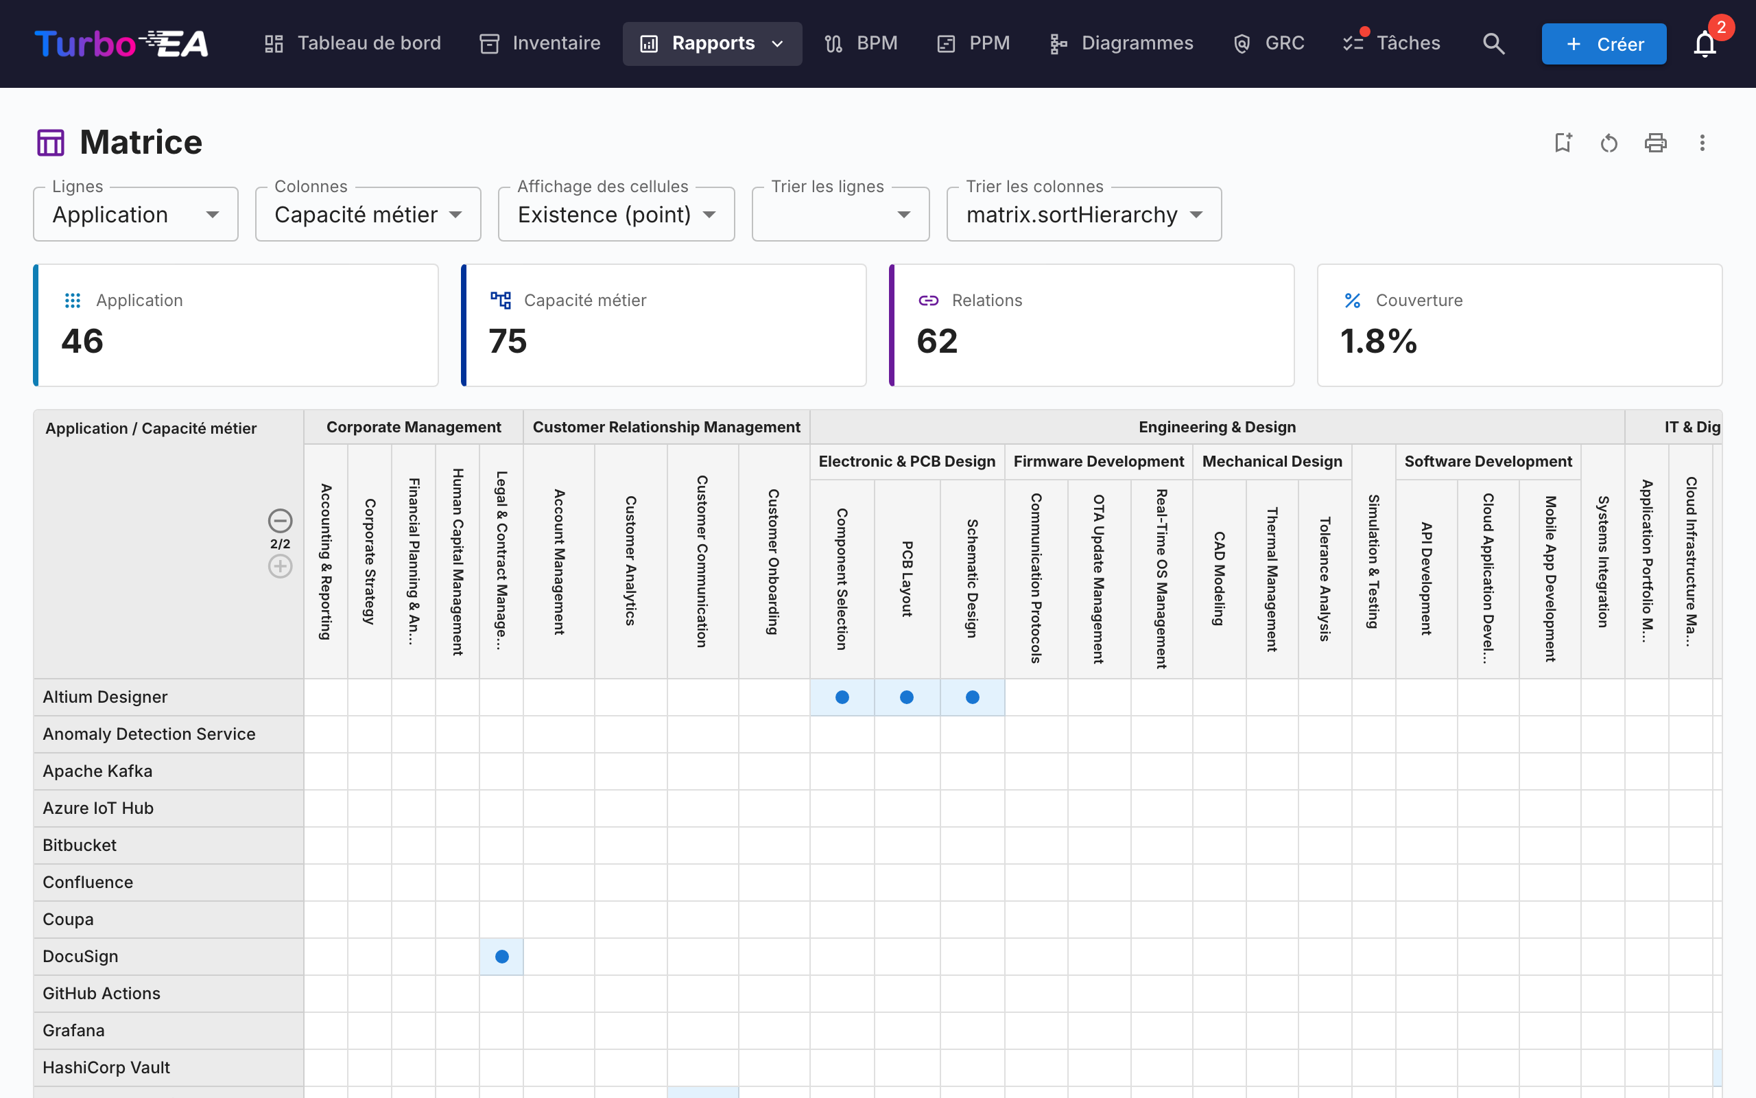Screen dimensions: 1756x1098
Task: Expand column hierarchy with plus icon
Action: (280, 565)
